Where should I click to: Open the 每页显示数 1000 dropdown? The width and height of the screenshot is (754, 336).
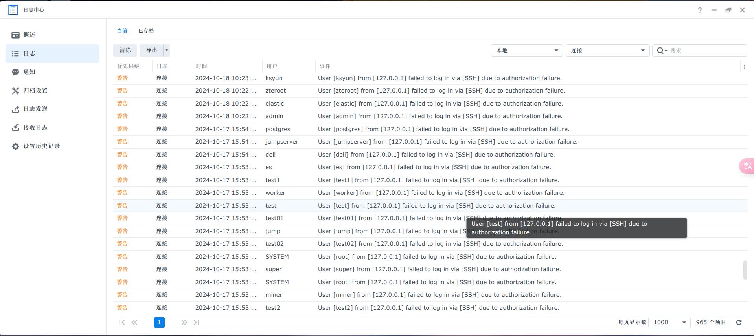[x=669, y=322]
